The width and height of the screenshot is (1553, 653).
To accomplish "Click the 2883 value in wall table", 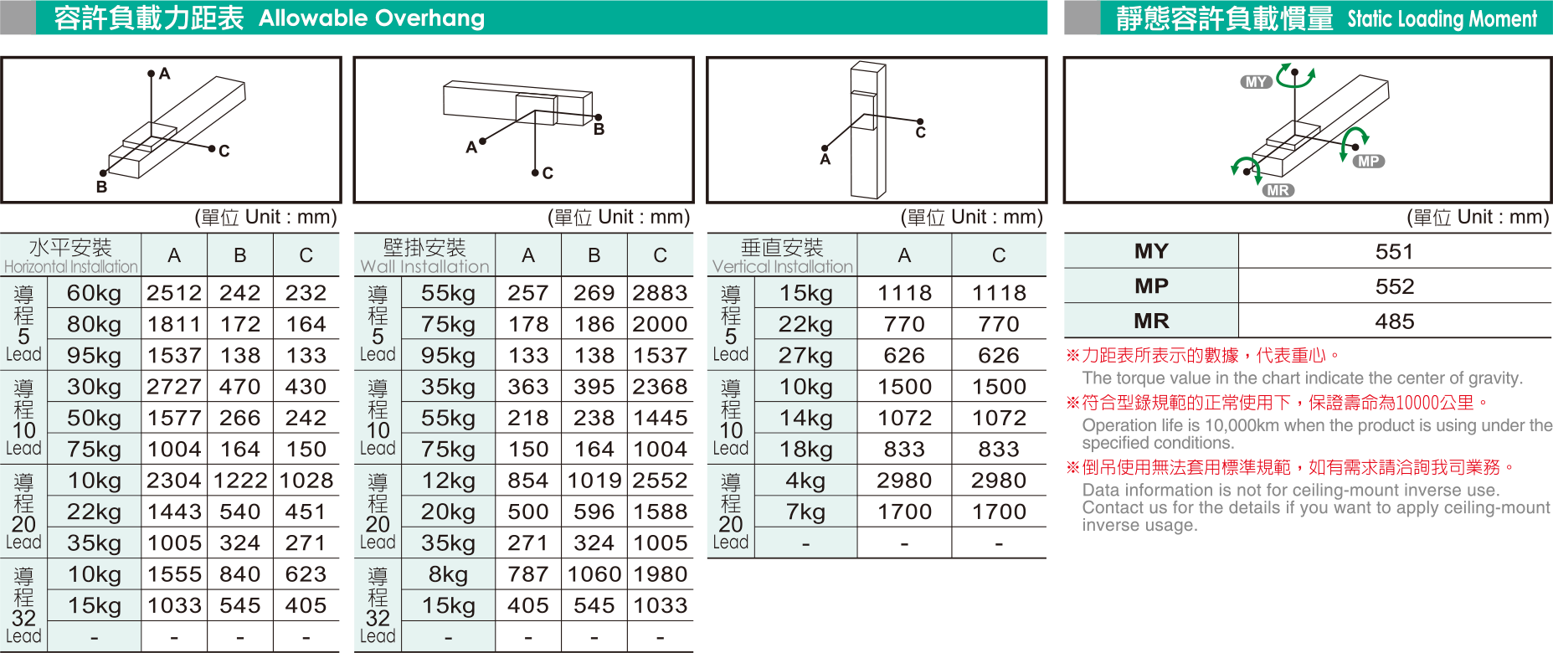I will click(660, 293).
